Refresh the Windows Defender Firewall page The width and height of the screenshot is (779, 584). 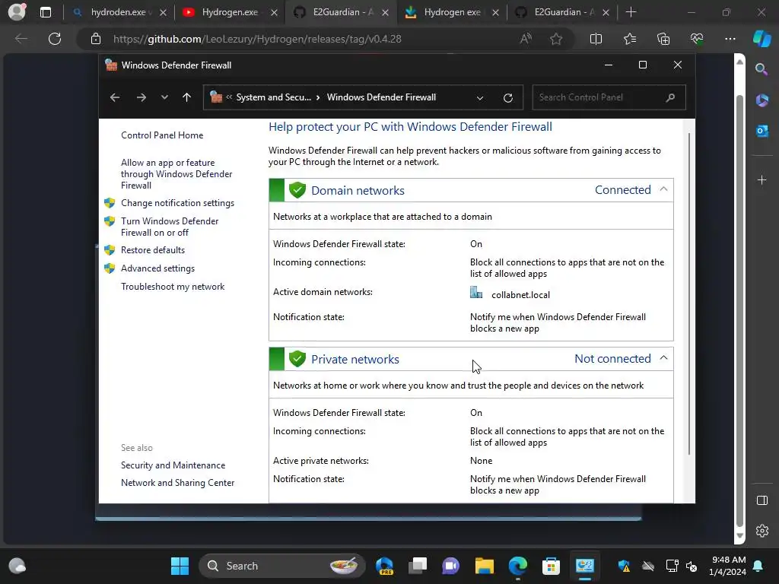click(507, 98)
